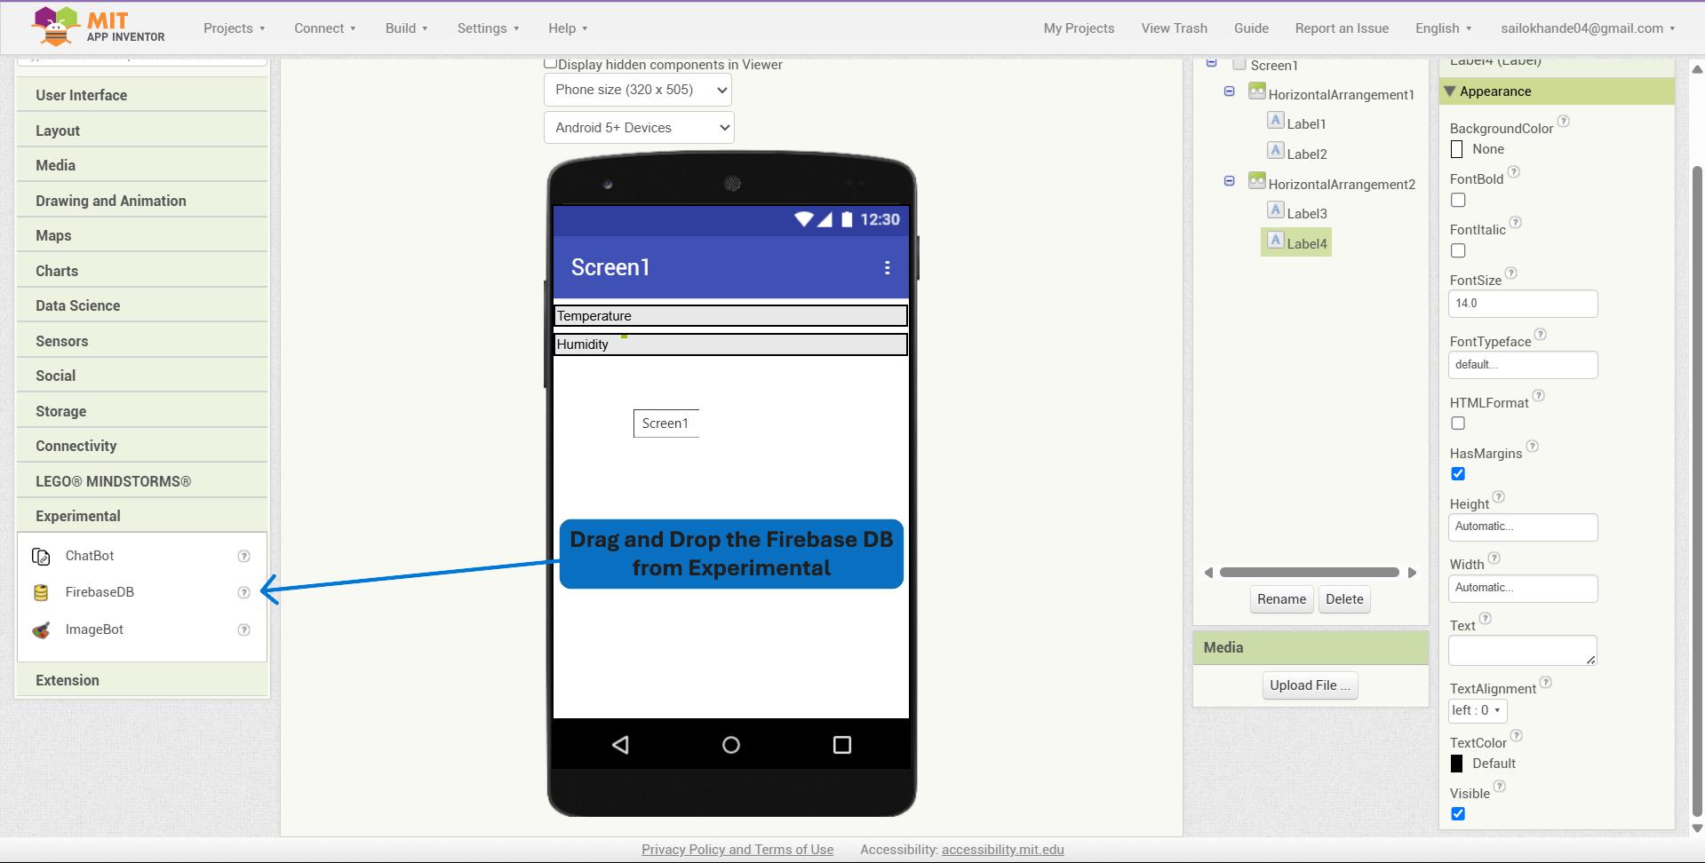
Task: Open the Phone size dropdown
Action: click(x=638, y=90)
